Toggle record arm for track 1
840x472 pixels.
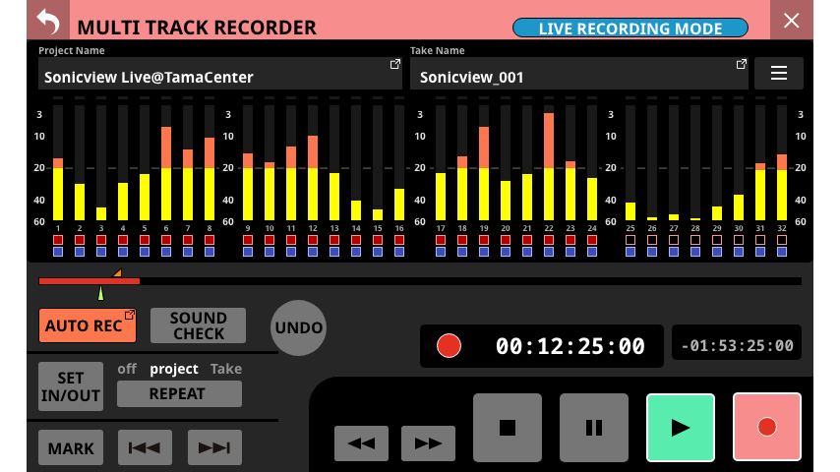(x=58, y=240)
